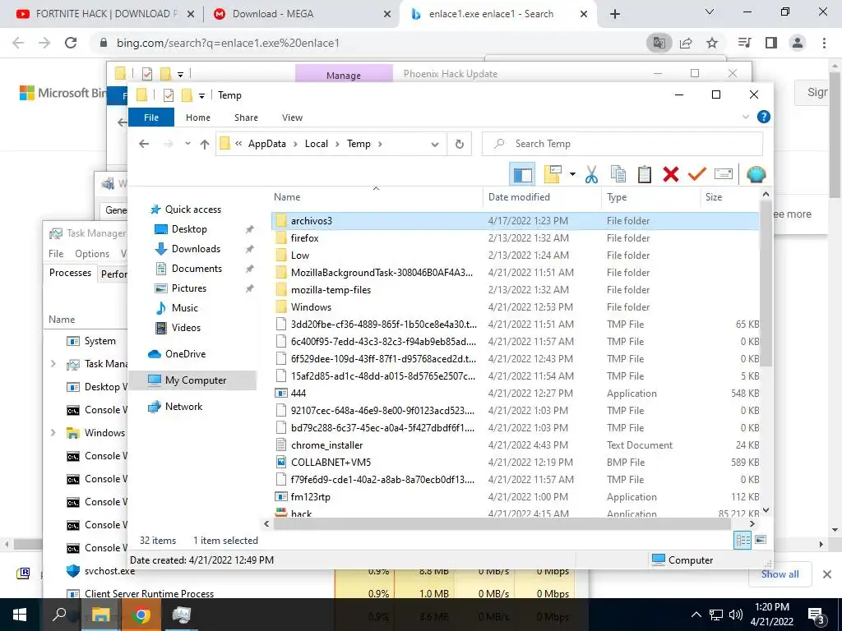Open Chrome three-dot menu

824,43
